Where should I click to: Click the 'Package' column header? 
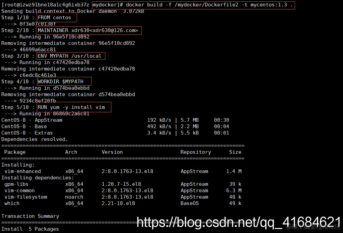click(x=15, y=152)
